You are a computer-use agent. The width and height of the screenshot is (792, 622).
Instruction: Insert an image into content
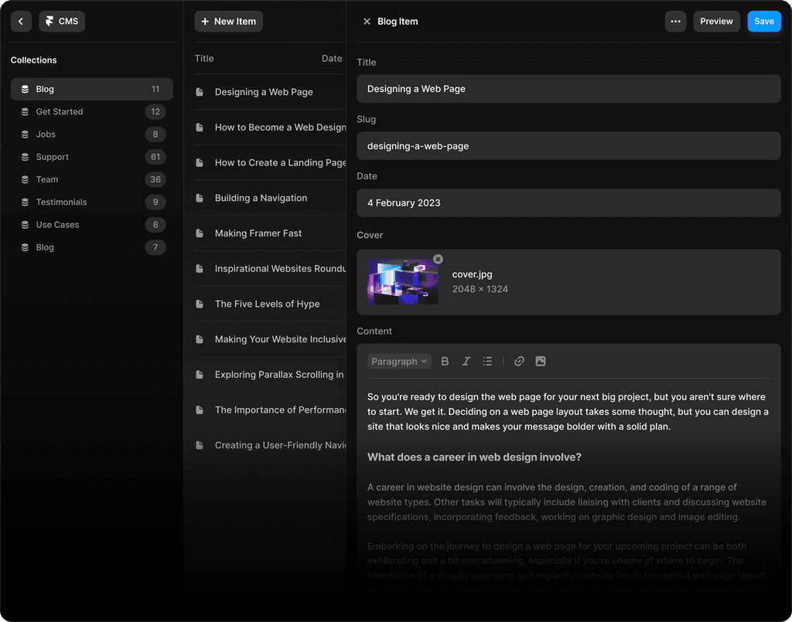[x=541, y=362]
